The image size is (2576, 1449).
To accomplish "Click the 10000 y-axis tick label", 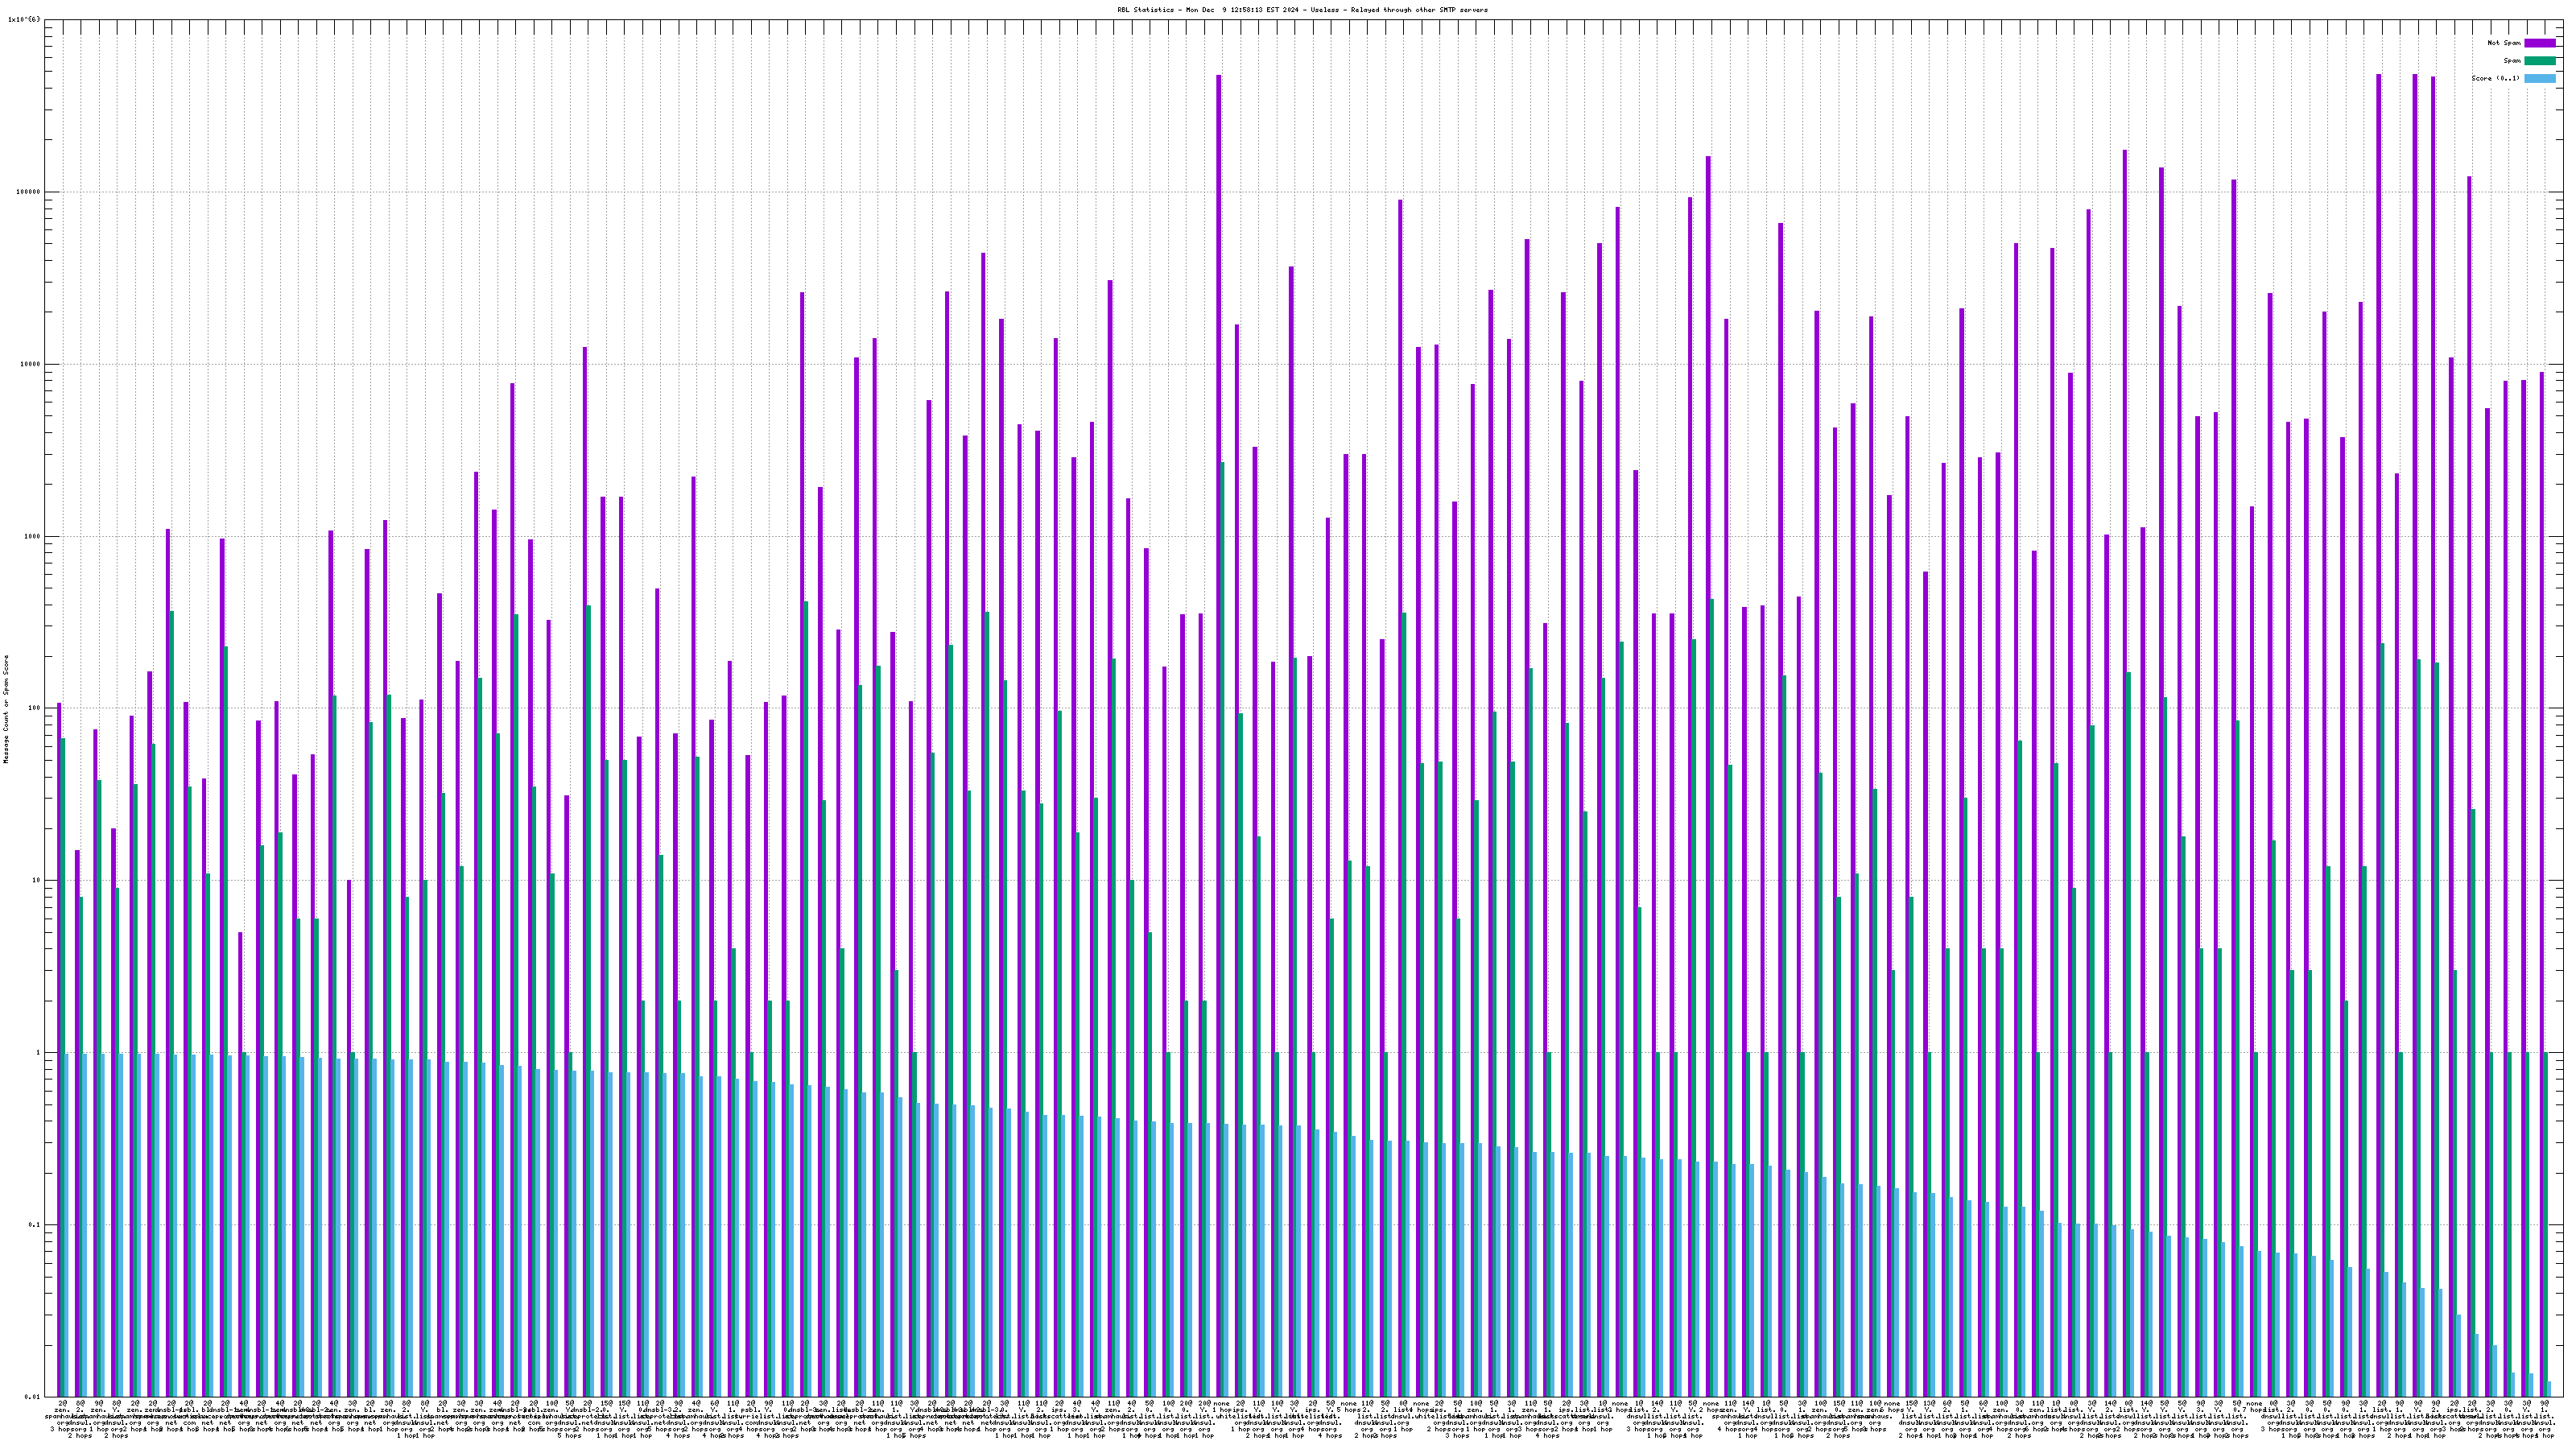I will tap(29, 364).
